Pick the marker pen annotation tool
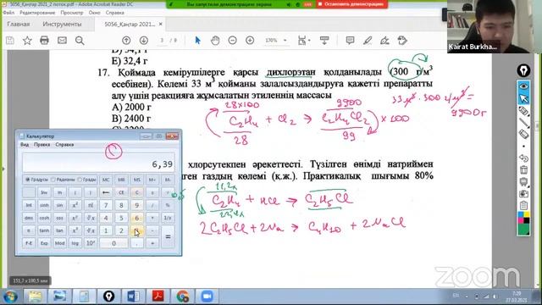Viewport: 542px width, 305px height. [523, 111]
